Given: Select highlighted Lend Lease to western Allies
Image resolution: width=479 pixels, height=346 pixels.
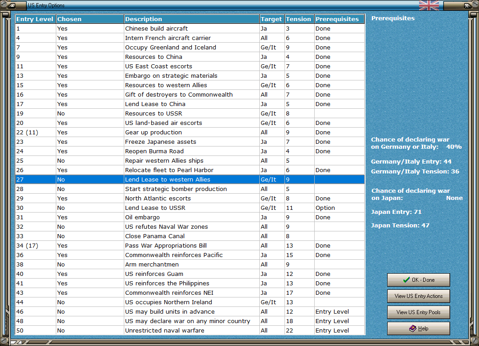Looking at the screenshot, I should pyautogui.click(x=190, y=180).
